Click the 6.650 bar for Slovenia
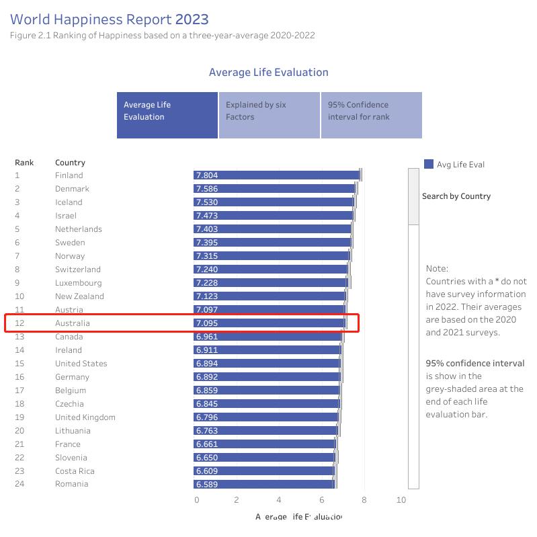The height and width of the screenshot is (537, 537). click(264, 458)
